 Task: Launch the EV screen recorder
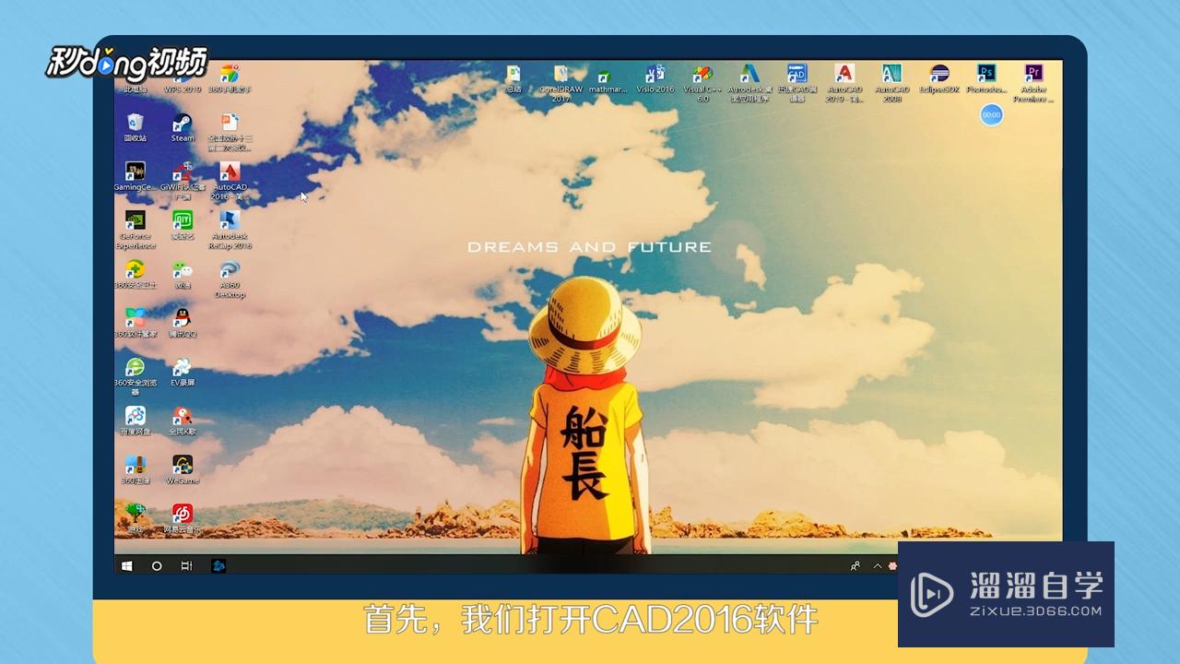(x=181, y=367)
